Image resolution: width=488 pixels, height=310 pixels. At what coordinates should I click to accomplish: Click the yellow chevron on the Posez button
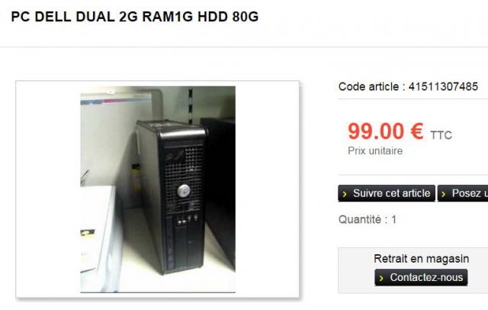(444, 194)
